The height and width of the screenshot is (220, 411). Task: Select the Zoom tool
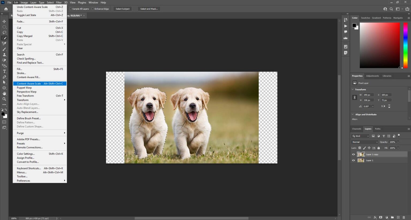pos(4,99)
